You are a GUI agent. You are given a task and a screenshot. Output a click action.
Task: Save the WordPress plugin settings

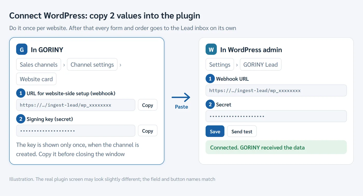click(x=215, y=131)
